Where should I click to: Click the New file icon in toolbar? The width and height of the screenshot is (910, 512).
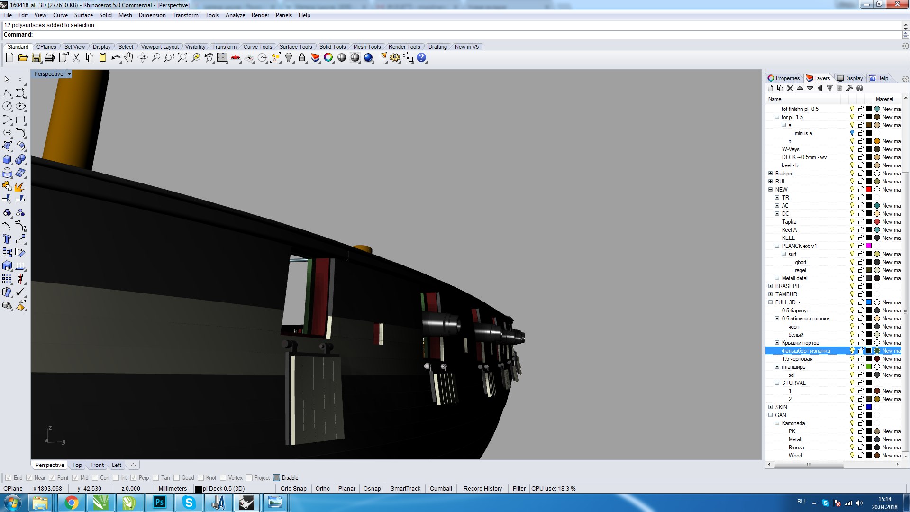[9, 58]
